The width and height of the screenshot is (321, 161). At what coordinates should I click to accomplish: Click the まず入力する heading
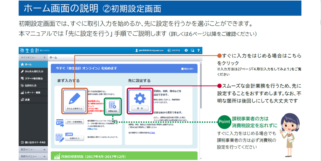(x=68, y=80)
